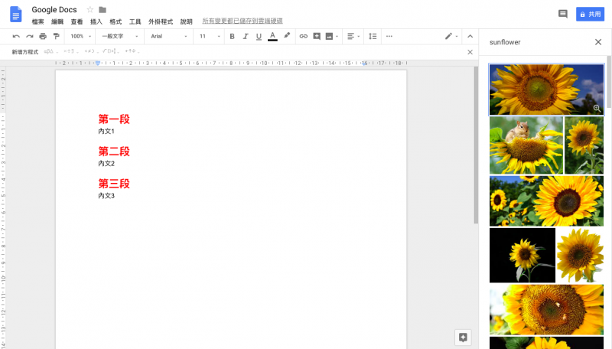Image resolution: width=612 pixels, height=349 pixels.
Task: Toggle bold formatting
Action: (x=232, y=36)
